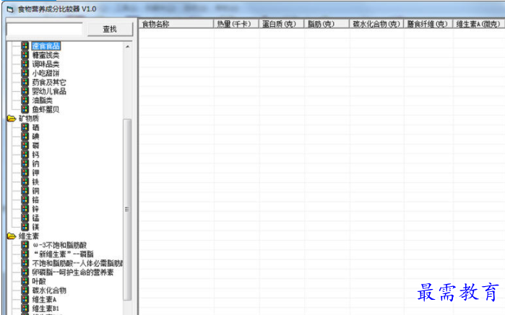Sort by the 热量(千卡) column header
Viewport: 505px width, 315px height.
click(236, 24)
